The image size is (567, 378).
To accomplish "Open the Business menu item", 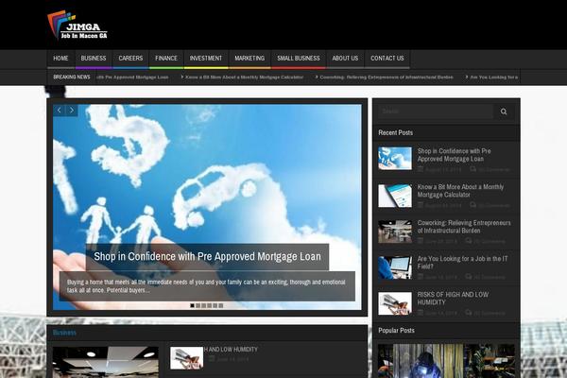I will 94,59.
